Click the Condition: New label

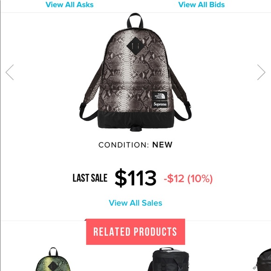(x=135, y=145)
